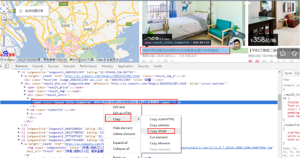Open the Console tab

pos(38,66)
